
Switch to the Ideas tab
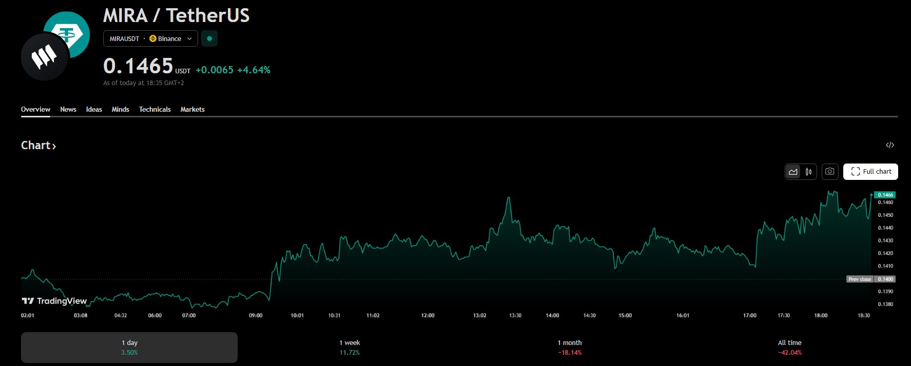(x=94, y=109)
